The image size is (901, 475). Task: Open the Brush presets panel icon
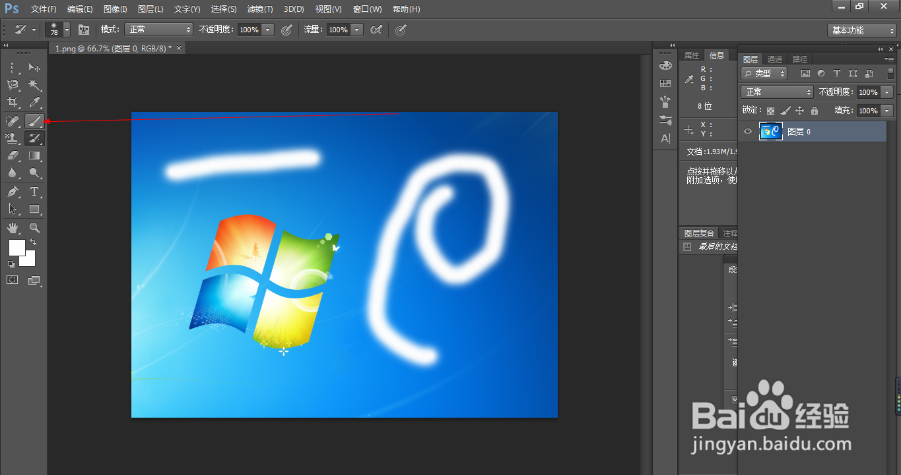[x=665, y=101]
